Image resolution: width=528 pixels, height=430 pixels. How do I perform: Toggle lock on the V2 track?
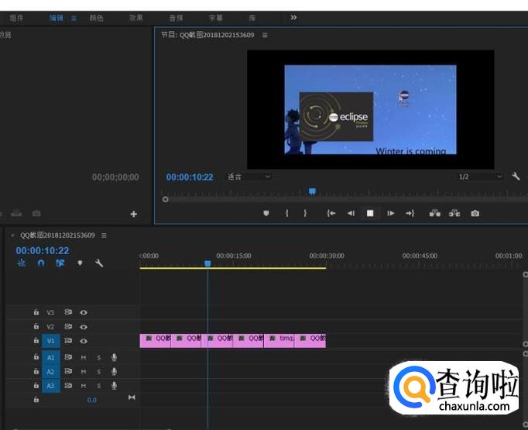pyautogui.click(x=36, y=327)
